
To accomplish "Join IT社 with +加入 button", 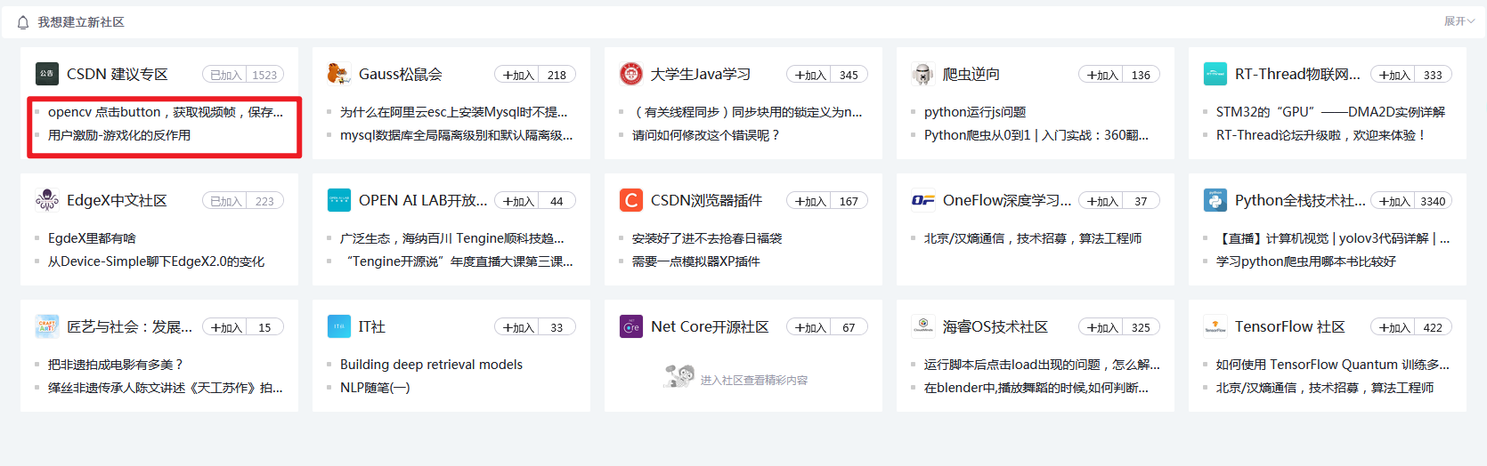I will coord(518,327).
